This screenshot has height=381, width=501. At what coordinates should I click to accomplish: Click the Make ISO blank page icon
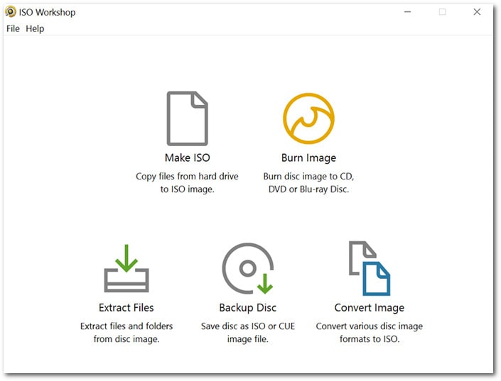(187, 118)
